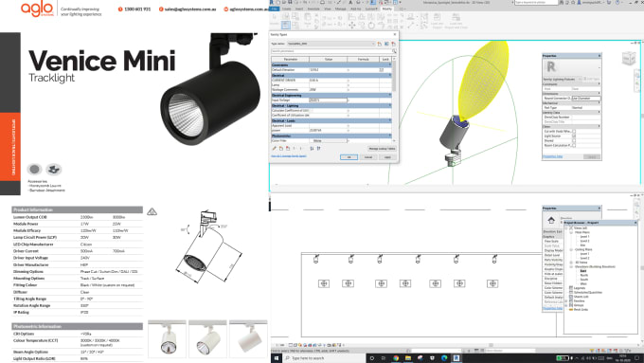Open Chrome from the Windows taskbar
Viewport: 644px width, 363px height.
pyautogui.click(x=396, y=358)
